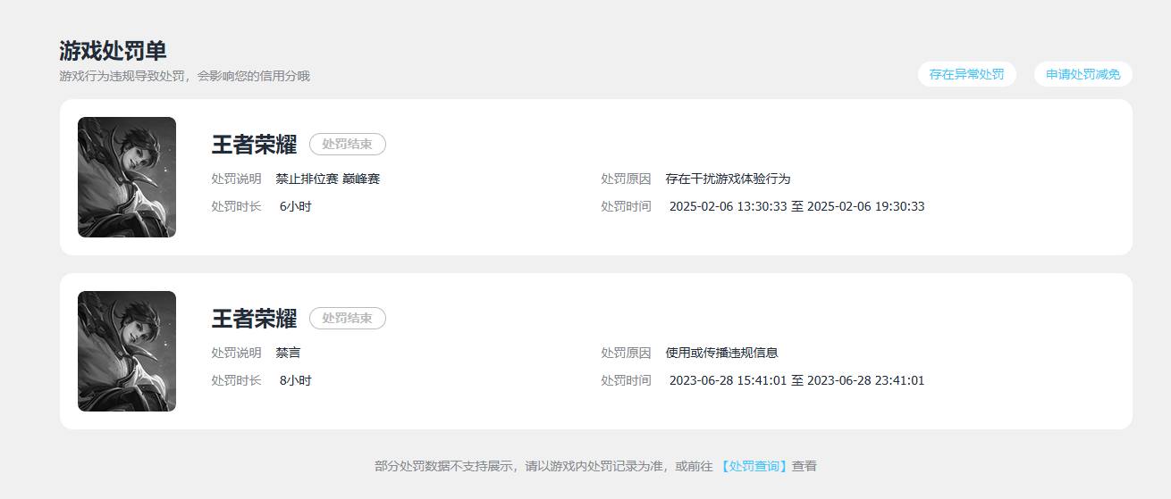The image size is (1171, 499).
Task: Click the 游戏处罚单 page heading
Action: point(113,51)
